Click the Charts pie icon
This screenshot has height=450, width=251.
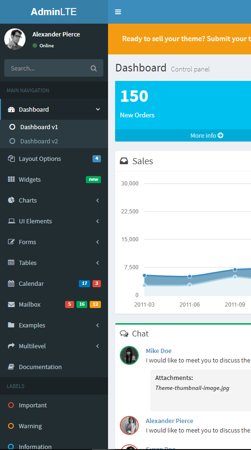tap(11, 200)
